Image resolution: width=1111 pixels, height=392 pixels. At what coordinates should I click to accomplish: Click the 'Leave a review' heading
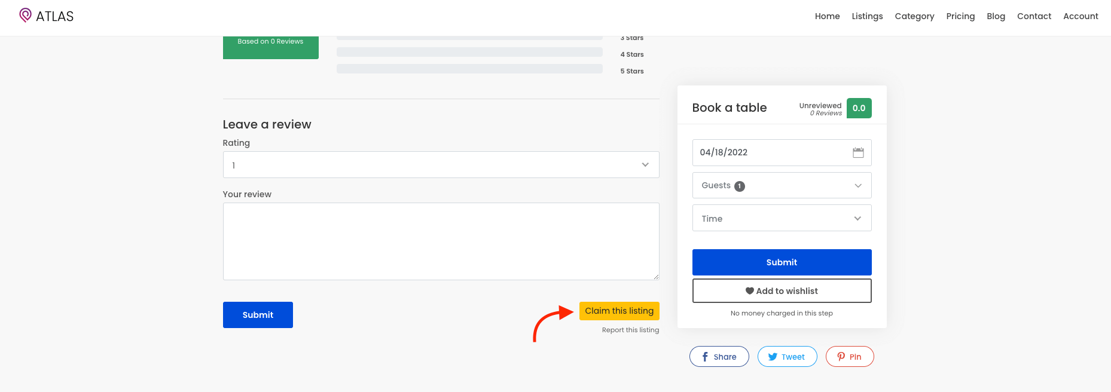click(x=267, y=124)
